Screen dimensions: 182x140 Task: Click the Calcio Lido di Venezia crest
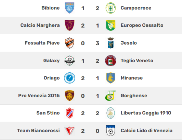click(110, 130)
